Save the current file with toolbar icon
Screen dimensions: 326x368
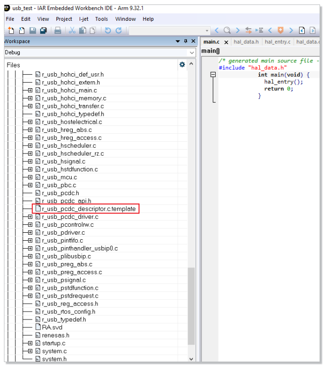click(x=33, y=31)
